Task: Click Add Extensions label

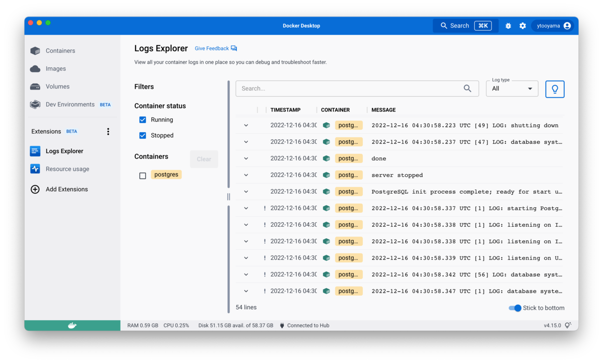Action: coord(67,190)
